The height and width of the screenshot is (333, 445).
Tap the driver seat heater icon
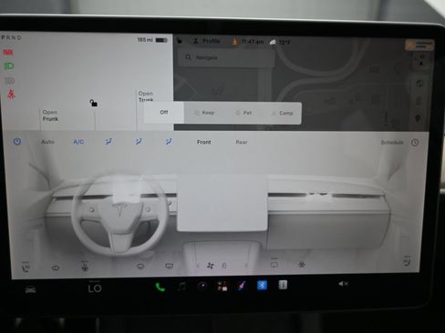(26, 267)
